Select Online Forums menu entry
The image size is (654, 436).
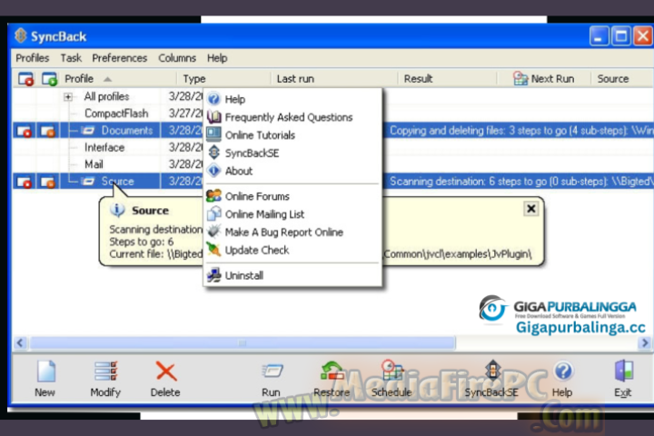tap(292, 196)
